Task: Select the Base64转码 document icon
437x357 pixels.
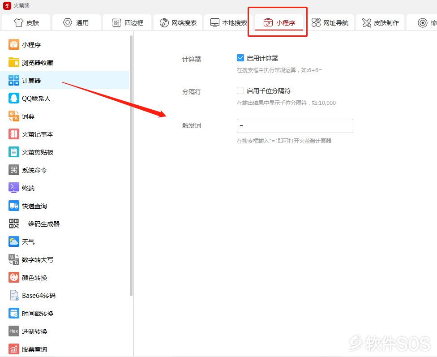Action: pos(13,295)
